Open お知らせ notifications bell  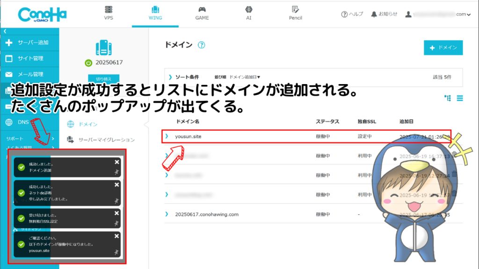point(384,14)
